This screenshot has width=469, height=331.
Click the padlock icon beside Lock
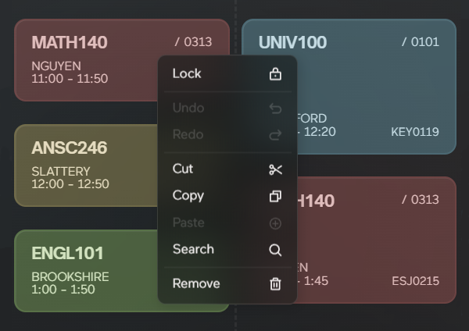pyautogui.click(x=275, y=74)
